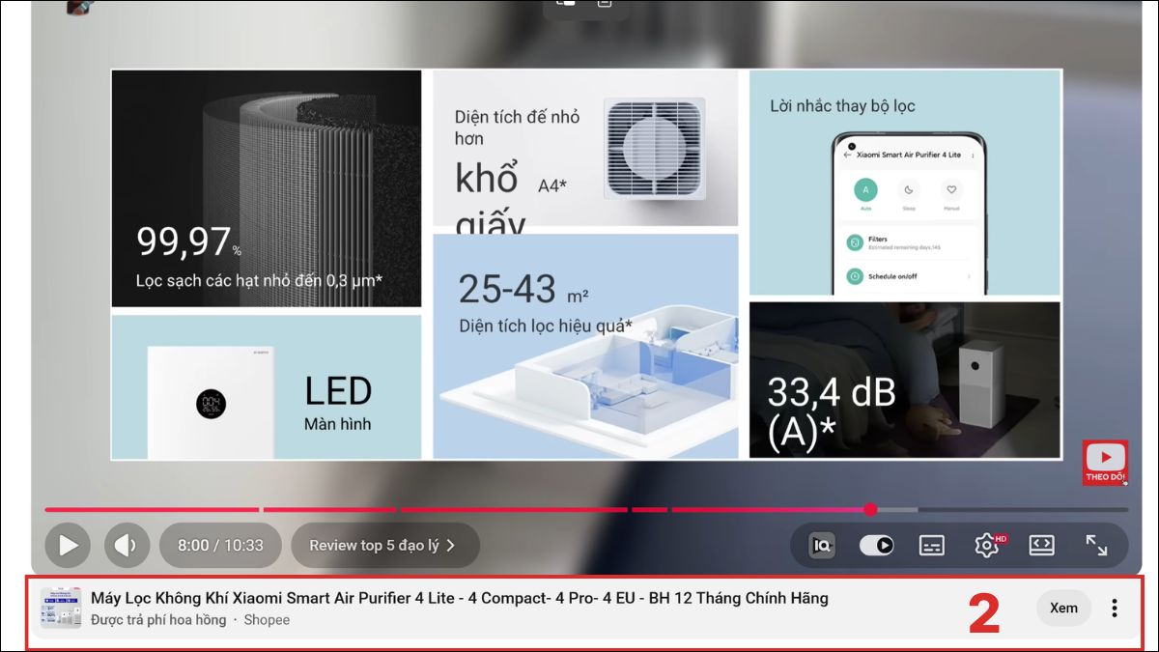The width and height of the screenshot is (1159, 652).
Task: Open the Máy Lọc Không Khí Xiaomi product title
Action: click(459, 598)
